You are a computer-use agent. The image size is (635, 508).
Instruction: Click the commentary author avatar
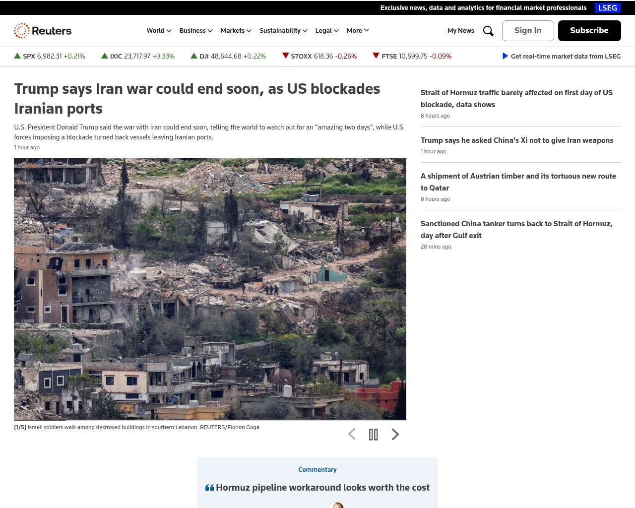coord(337,505)
